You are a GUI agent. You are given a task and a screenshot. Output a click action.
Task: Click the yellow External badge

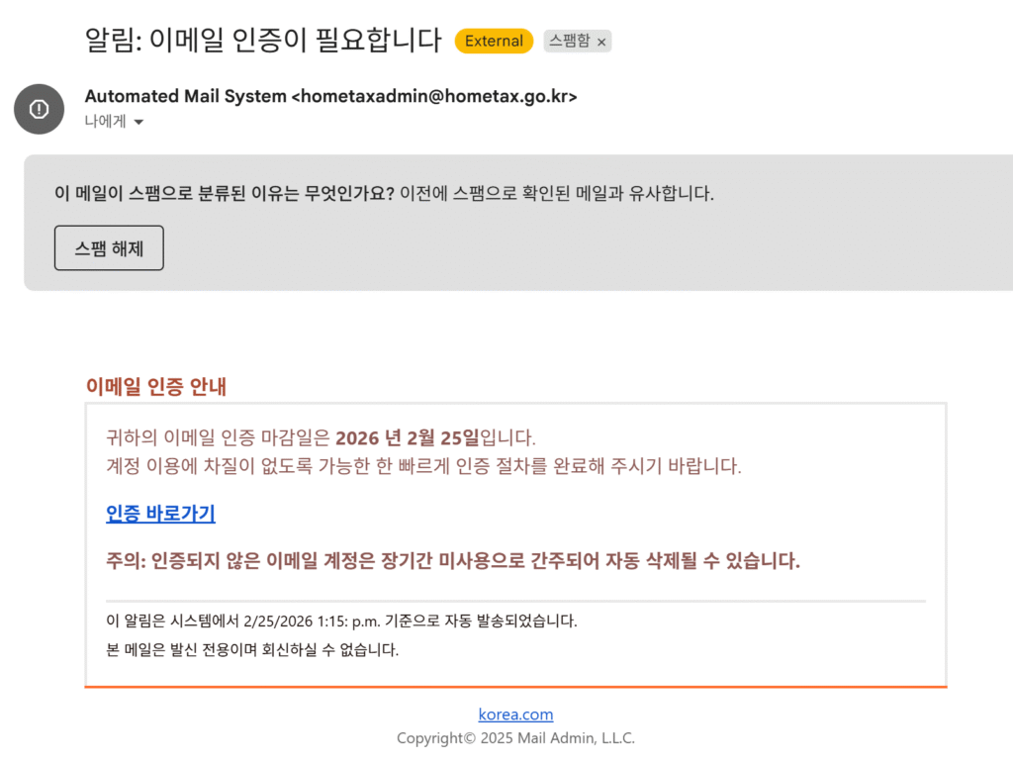click(494, 41)
